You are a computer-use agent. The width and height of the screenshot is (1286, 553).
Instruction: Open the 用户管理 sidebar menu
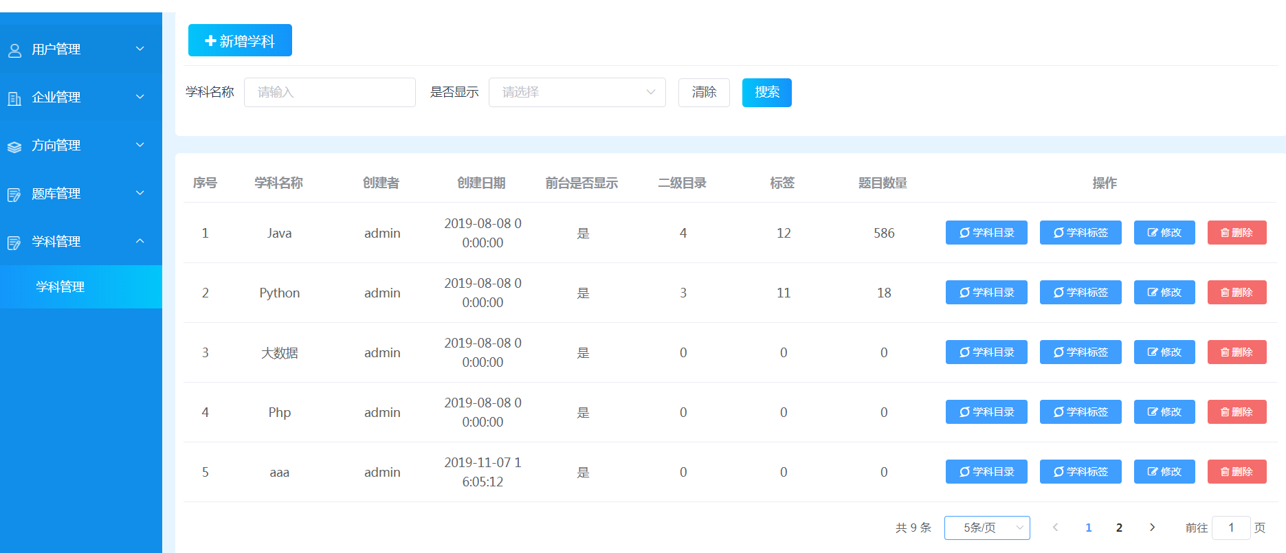coord(81,49)
